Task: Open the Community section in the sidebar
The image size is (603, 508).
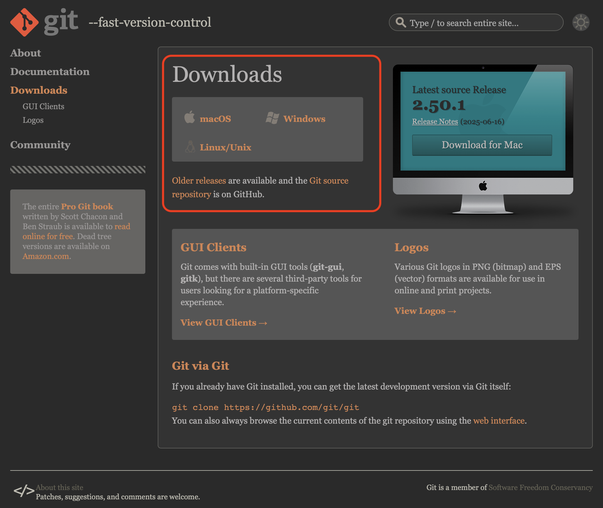Action: [x=40, y=145]
